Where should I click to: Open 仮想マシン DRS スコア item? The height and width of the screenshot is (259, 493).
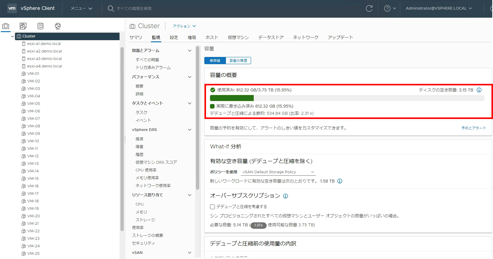pyautogui.click(x=156, y=162)
